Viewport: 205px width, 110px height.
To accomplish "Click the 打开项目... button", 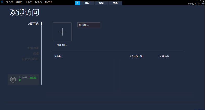I will pos(89,25).
